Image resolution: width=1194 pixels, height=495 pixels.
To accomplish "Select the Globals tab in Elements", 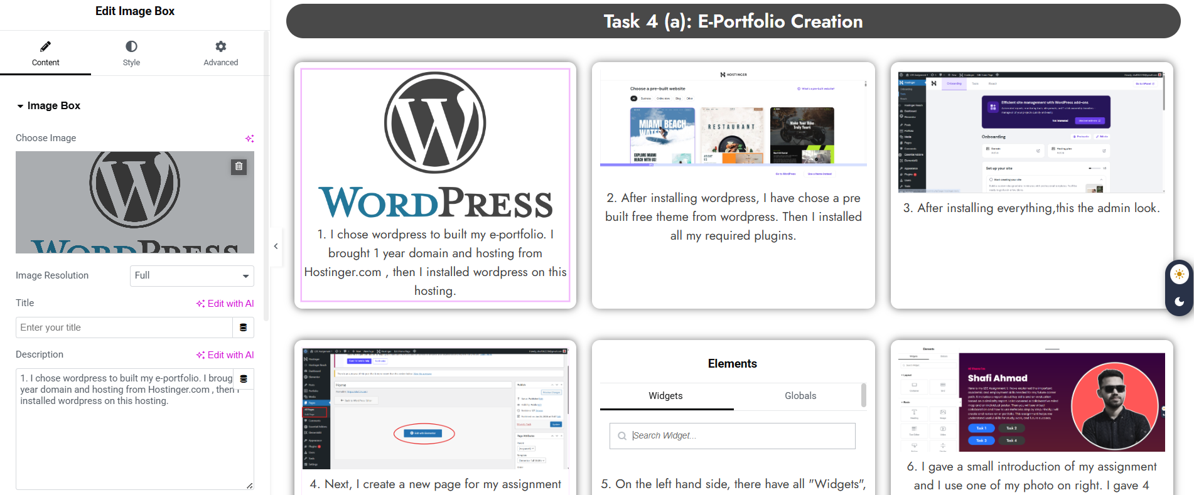I will 800,396.
